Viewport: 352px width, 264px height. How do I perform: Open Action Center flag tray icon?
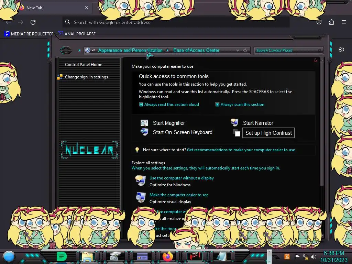[x=297, y=256]
